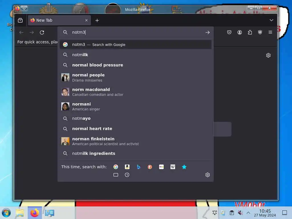The height and width of the screenshot is (219, 292).
Task: Select 'normani' American singer suggestion
Action: pyautogui.click(x=135, y=106)
